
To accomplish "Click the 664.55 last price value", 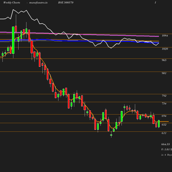I will pos(165,144).
